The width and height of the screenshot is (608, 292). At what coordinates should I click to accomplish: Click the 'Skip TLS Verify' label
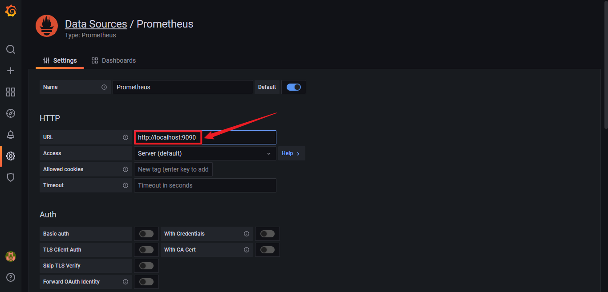[62, 266]
